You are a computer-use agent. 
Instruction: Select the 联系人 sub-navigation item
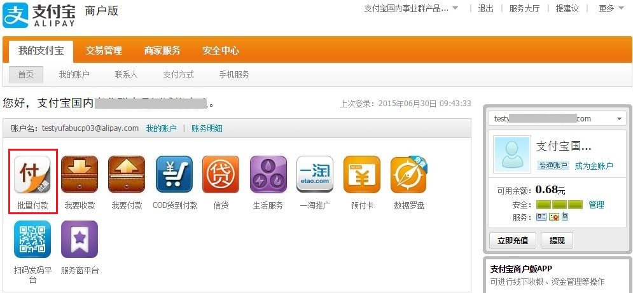coord(127,74)
